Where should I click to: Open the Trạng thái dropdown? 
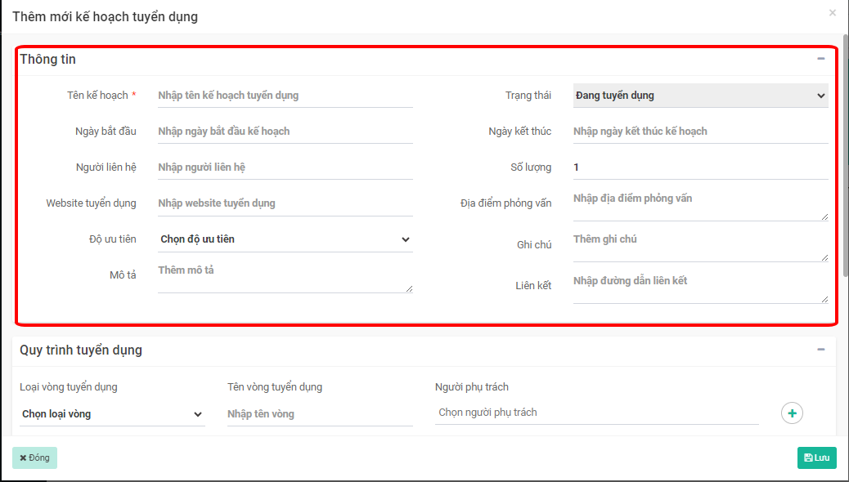700,96
